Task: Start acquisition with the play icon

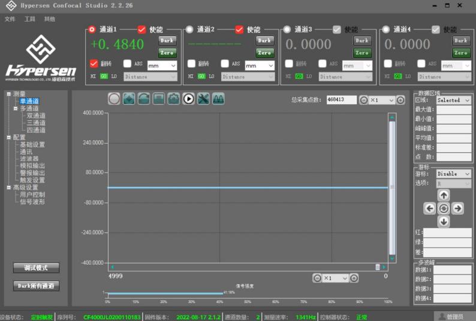Action: coord(188,99)
